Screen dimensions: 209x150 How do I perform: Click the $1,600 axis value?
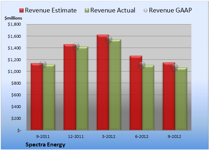14,36
